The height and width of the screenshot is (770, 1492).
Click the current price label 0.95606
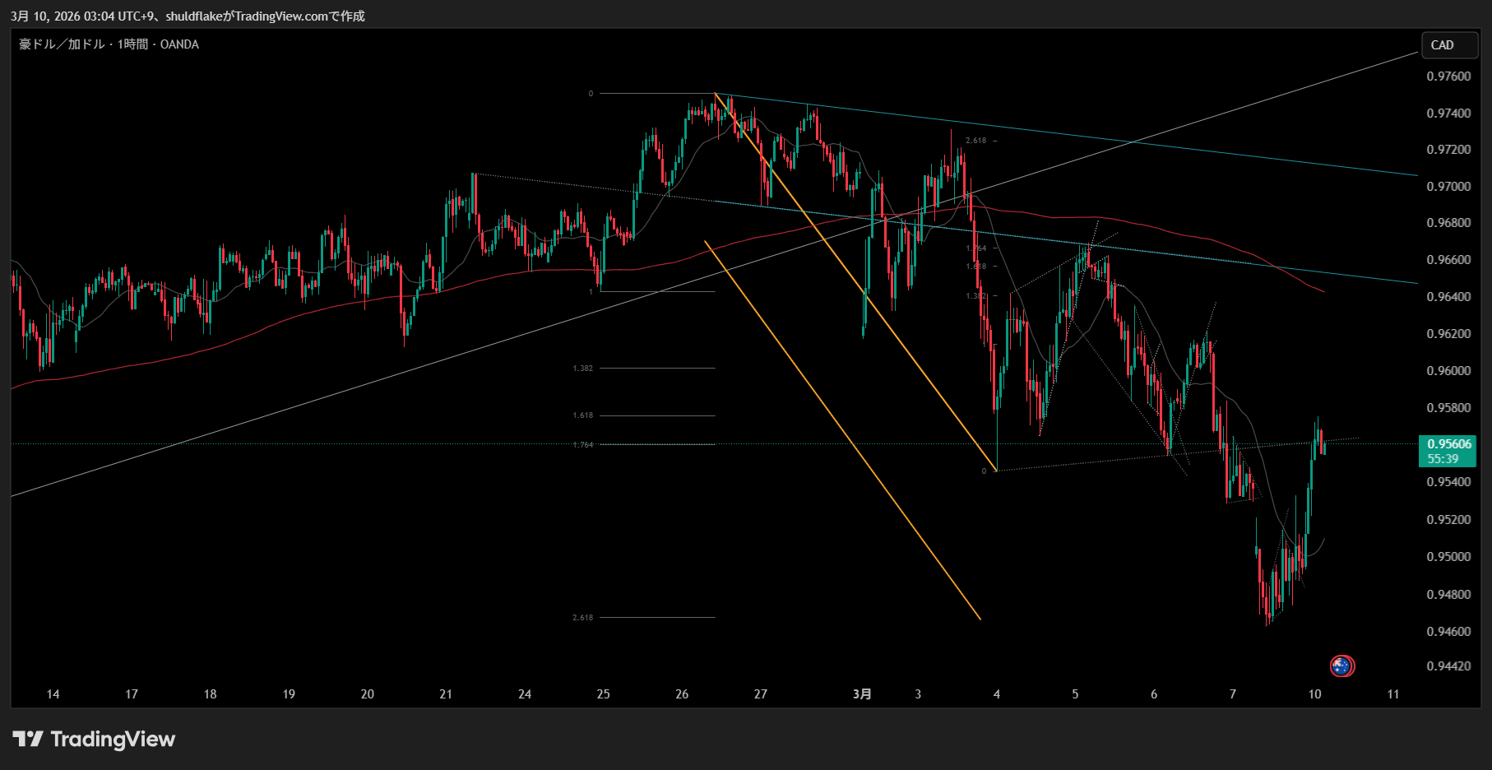[x=1449, y=444]
